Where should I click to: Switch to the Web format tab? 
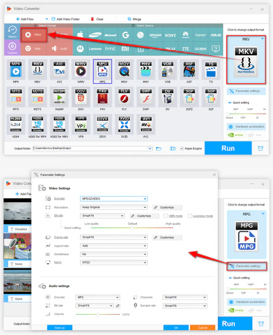(33, 49)
